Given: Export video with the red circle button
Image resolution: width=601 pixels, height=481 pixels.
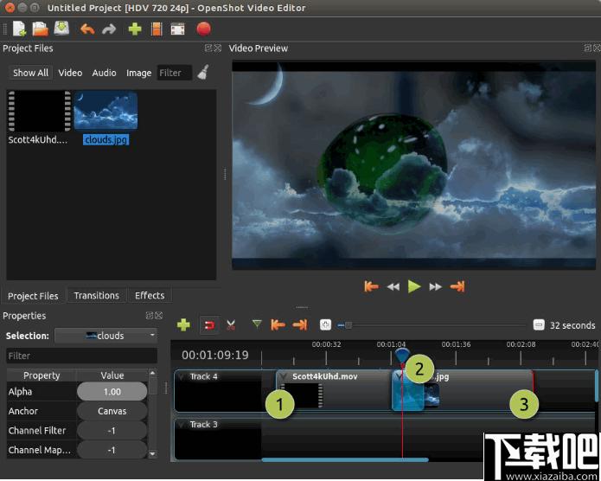Looking at the screenshot, I should pos(203,29).
